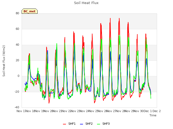The width and height of the screenshot is (173, 129).
Task: Click the -40 y-axis tick label
Action: [x=17, y=107]
